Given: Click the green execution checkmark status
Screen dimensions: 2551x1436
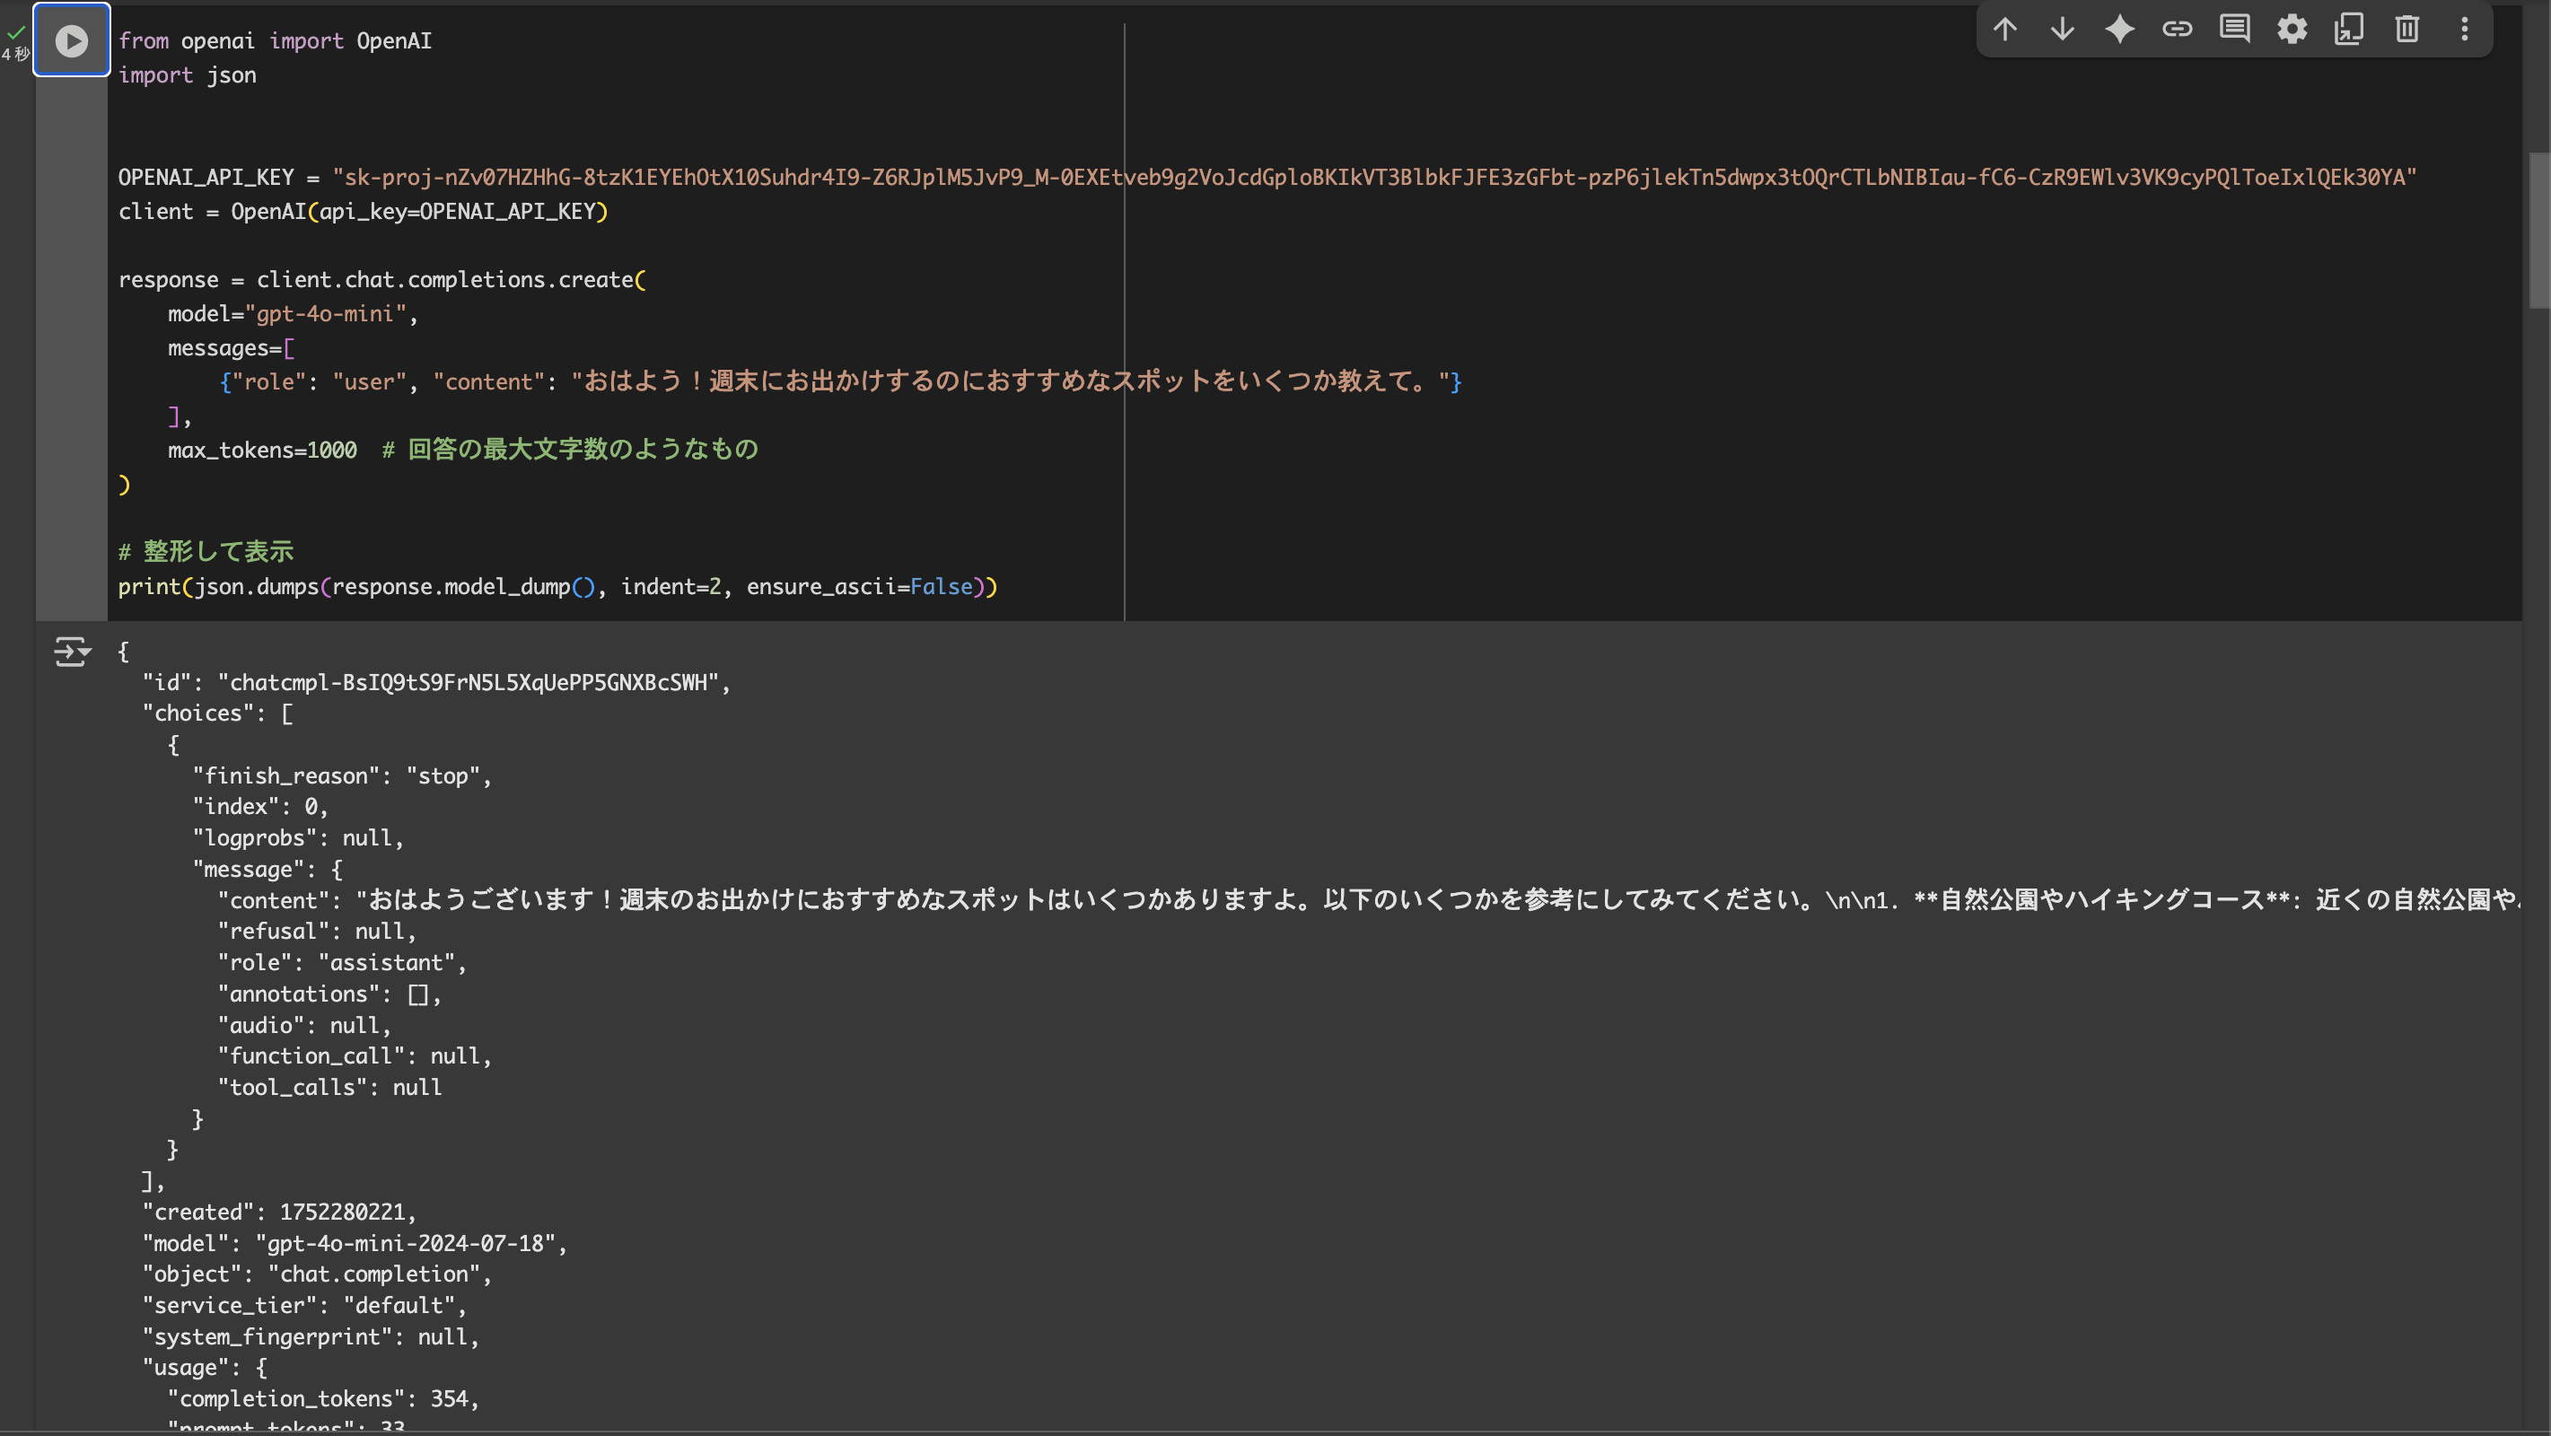Looking at the screenshot, I should [16, 32].
